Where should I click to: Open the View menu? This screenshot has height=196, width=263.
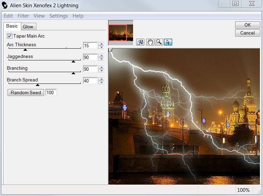(39, 16)
